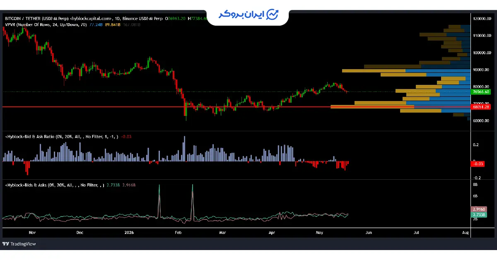Click the Jun date on time axis
Screen dimensions: 497x260
(x=369, y=233)
